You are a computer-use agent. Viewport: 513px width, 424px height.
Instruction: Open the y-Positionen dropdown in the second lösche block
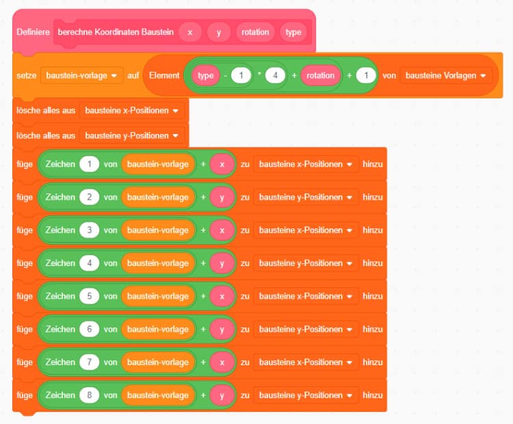[x=132, y=136]
